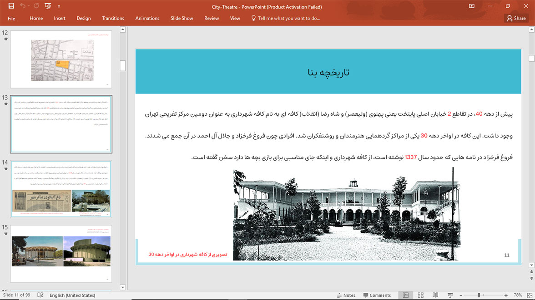The image size is (535, 300).
Task: Click the red caption below the slide text
Action: tap(187, 254)
